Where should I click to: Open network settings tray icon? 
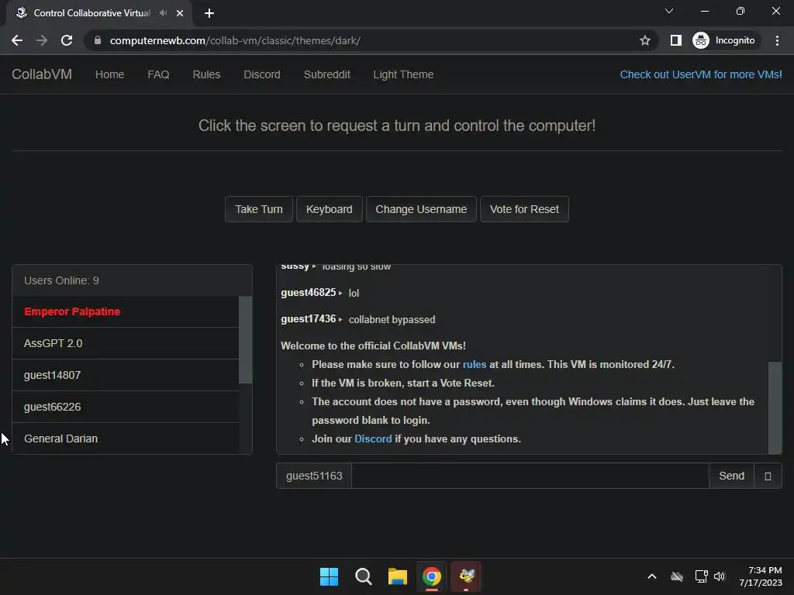[701, 576]
